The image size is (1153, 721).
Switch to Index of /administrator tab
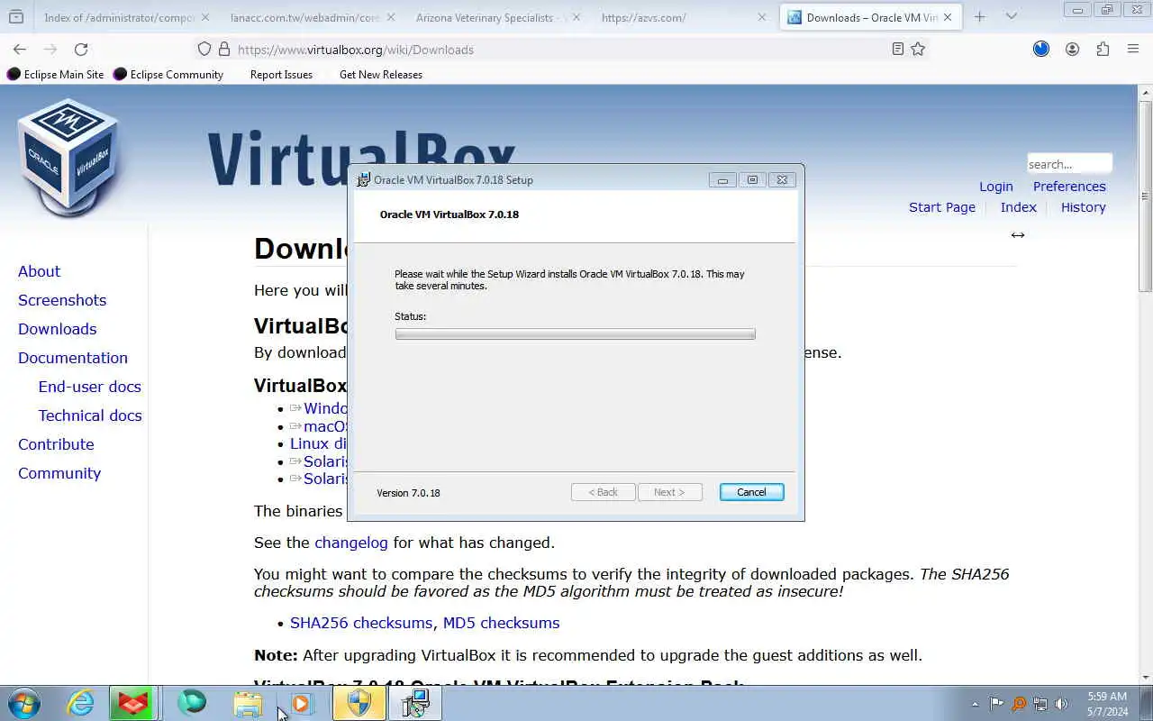tap(120, 17)
